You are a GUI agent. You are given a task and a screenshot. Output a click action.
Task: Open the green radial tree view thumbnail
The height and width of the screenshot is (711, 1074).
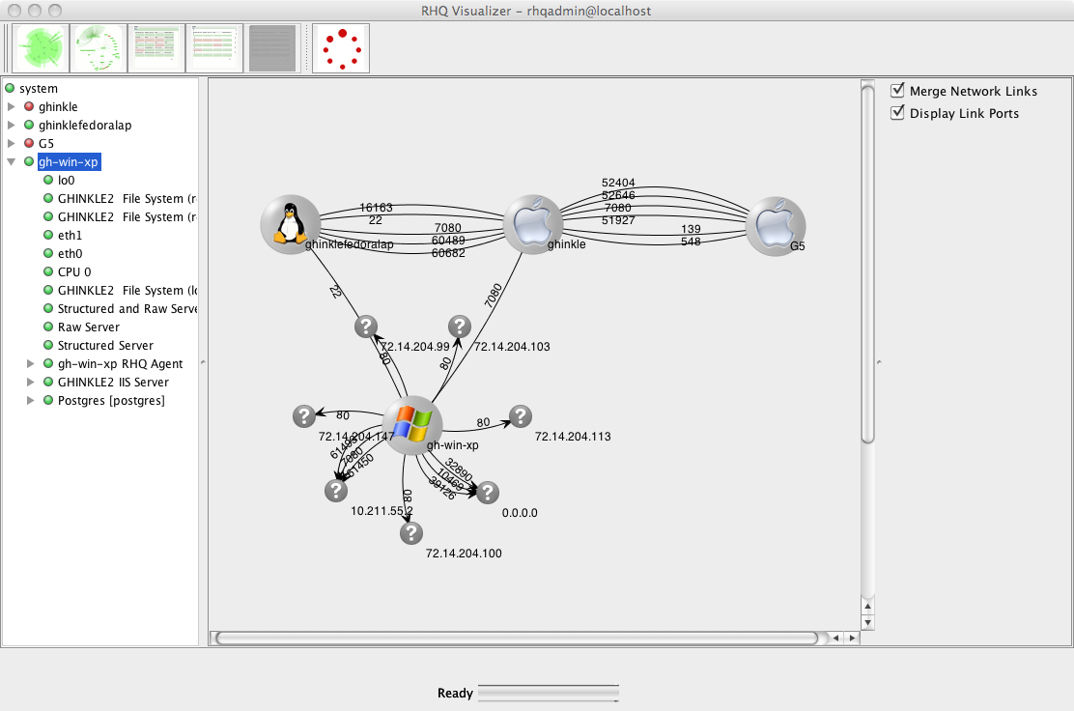42,48
